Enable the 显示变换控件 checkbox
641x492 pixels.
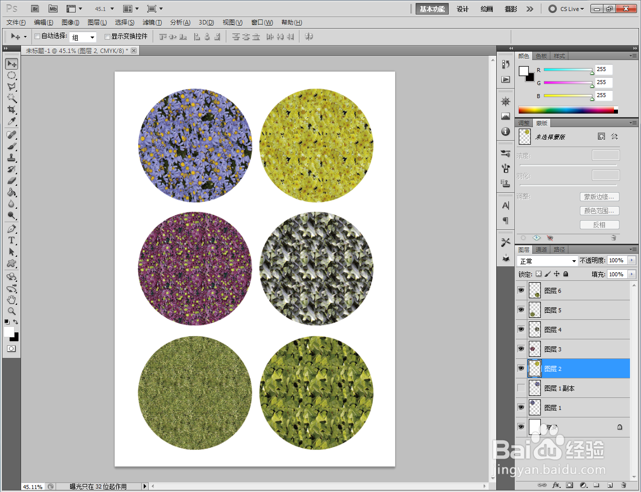coord(107,36)
